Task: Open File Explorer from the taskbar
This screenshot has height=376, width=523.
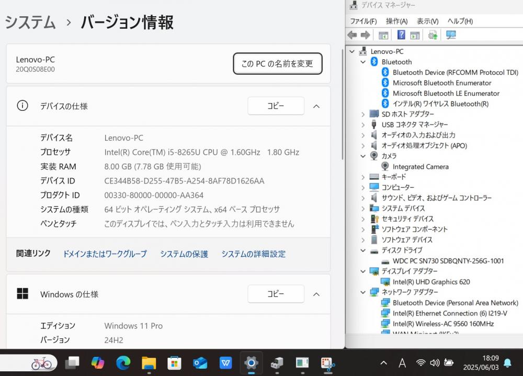Action: [x=149, y=363]
